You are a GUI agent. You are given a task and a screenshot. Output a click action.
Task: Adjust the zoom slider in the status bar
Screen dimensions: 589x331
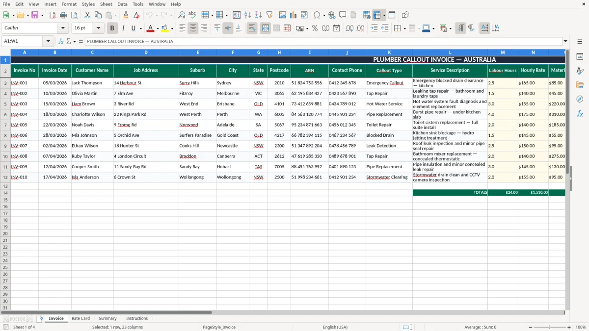tap(549, 327)
